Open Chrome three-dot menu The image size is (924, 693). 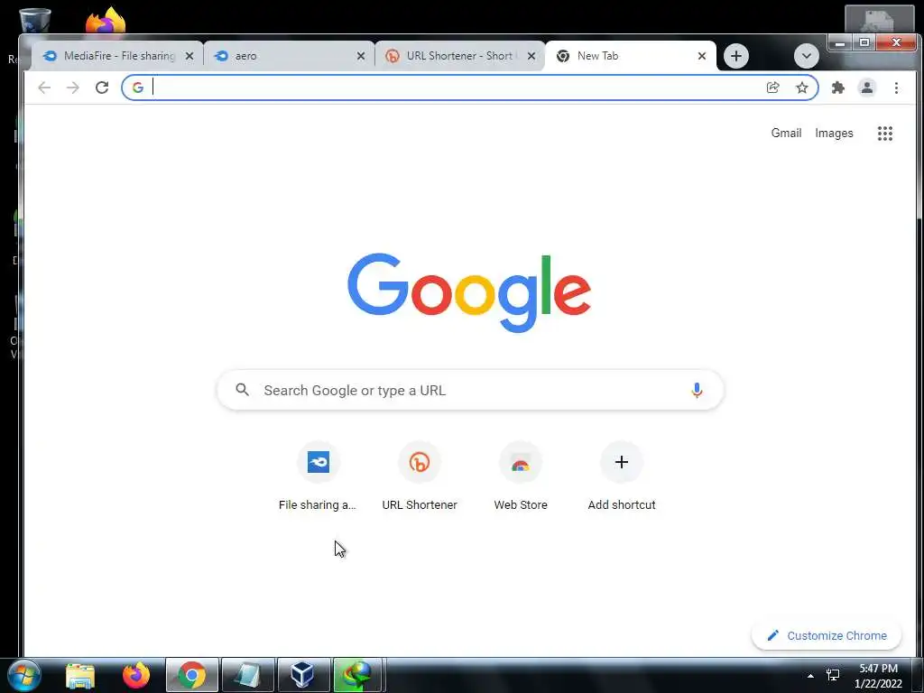point(896,88)
